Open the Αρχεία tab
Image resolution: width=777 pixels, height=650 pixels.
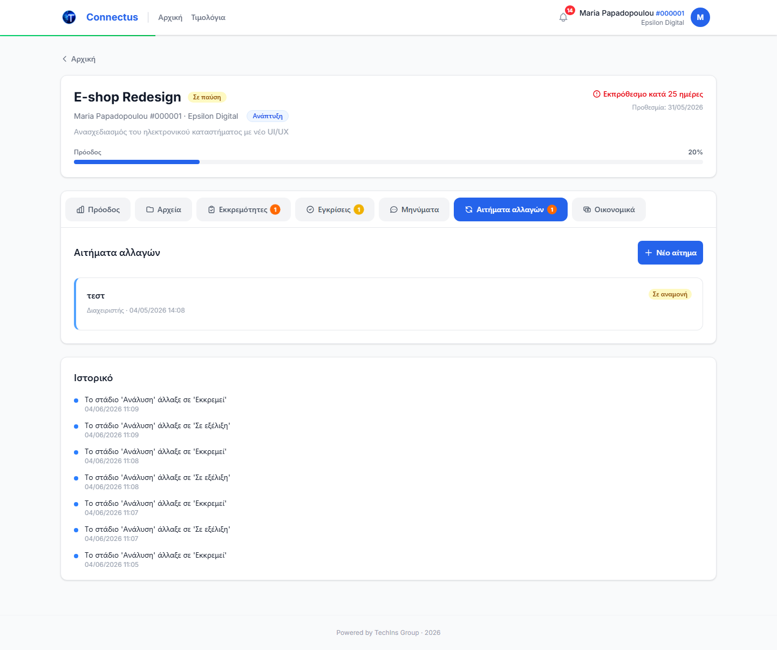coord(163,209)
